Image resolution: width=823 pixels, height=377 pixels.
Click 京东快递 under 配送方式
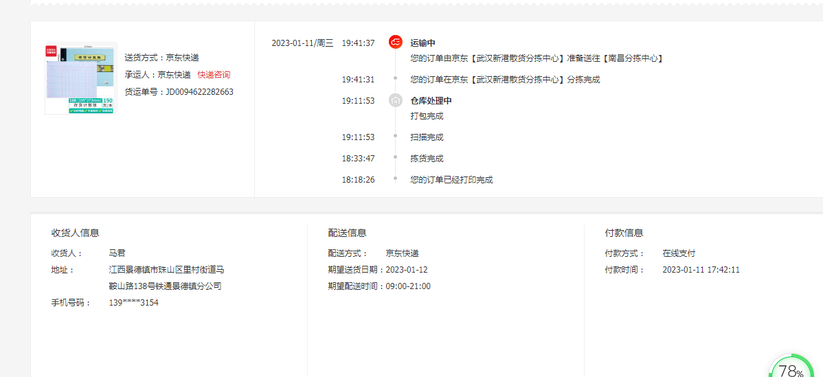(402, 253)
